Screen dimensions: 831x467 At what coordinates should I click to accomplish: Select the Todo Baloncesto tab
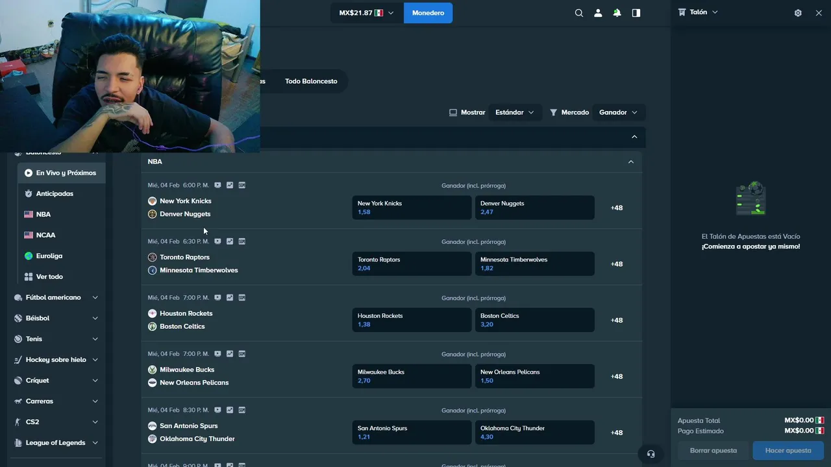coord(311,81)
